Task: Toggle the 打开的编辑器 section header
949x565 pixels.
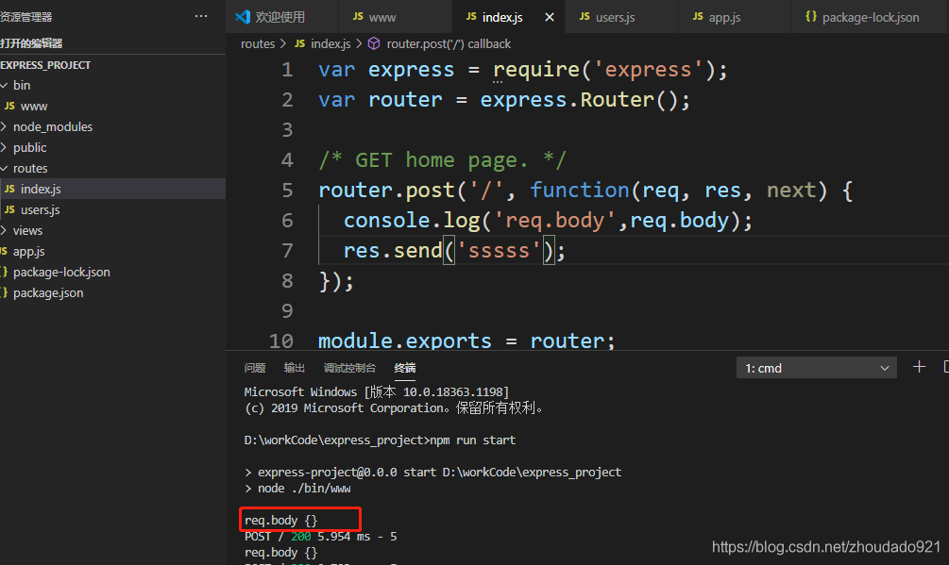Action: pos(112,43)
